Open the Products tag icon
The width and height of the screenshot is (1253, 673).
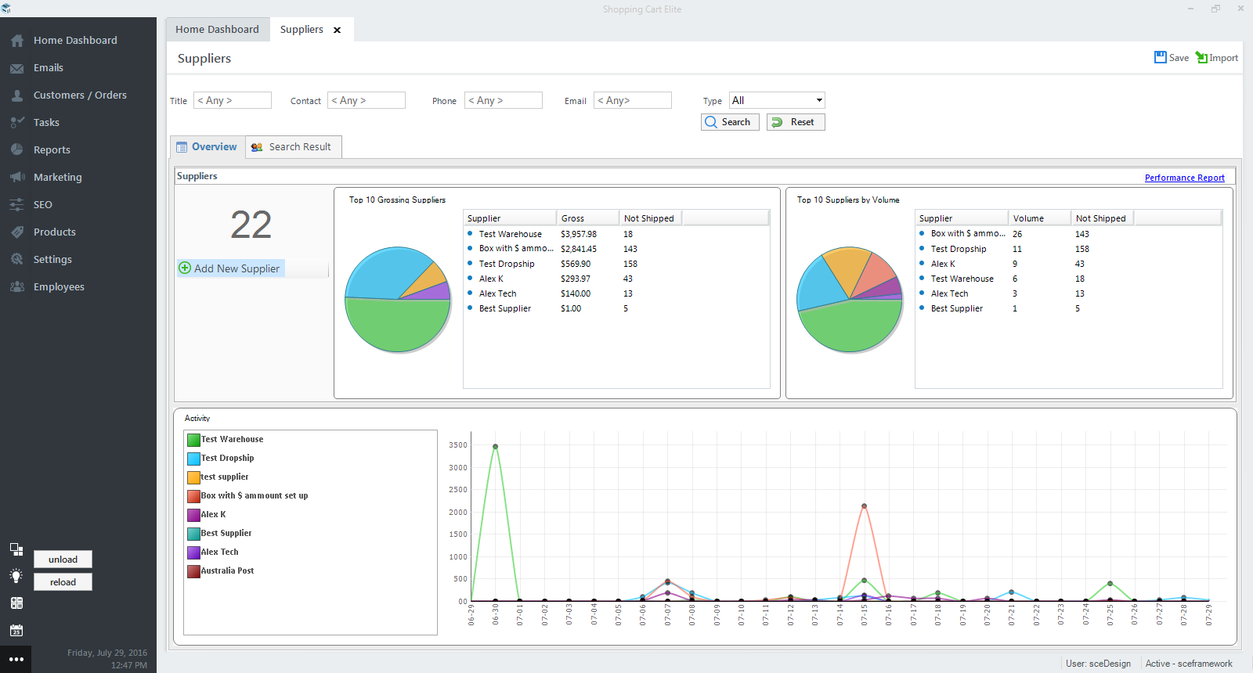[16, 232]
